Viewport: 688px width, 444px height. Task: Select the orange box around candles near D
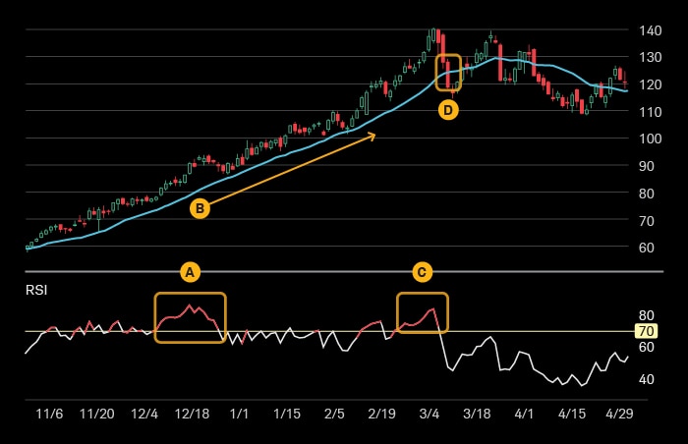[x=448, y=73]
